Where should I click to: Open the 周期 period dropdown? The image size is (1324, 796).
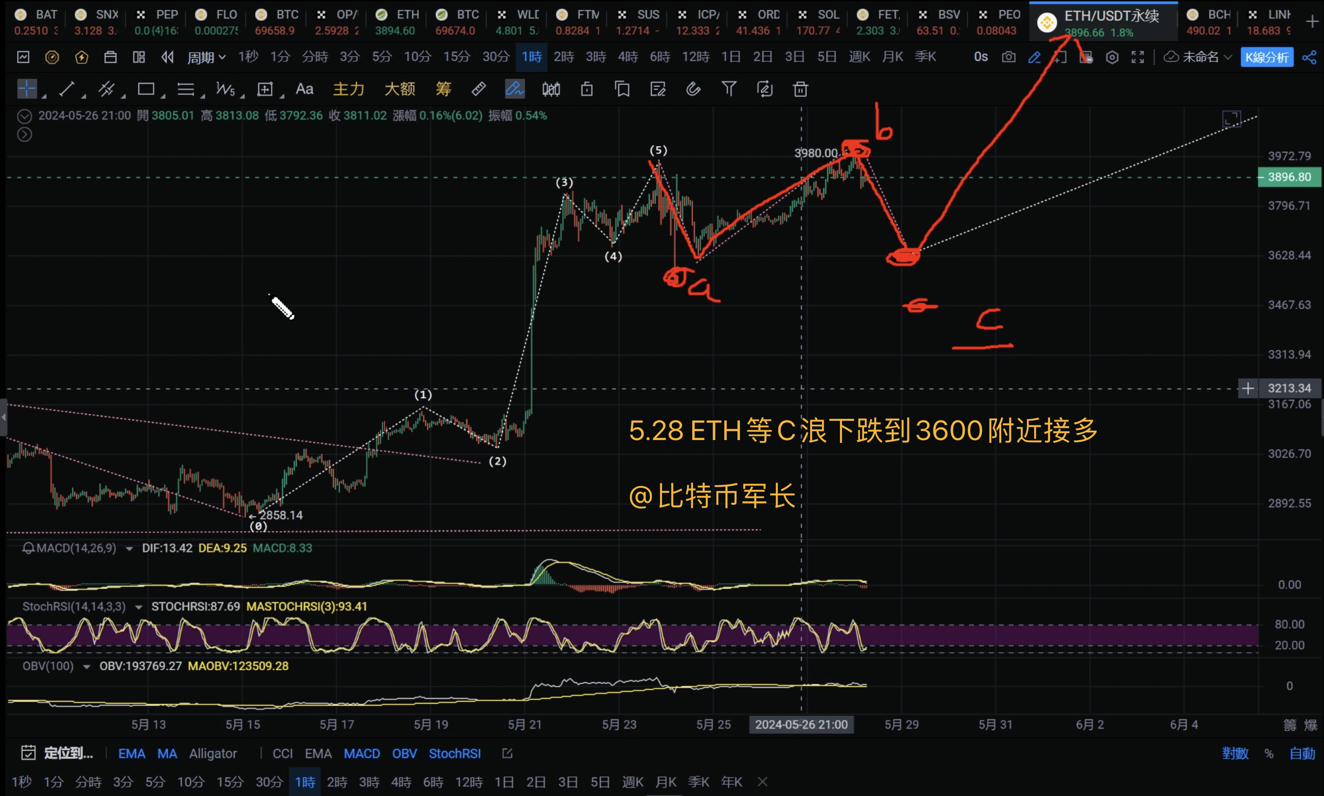pos(207,57)
